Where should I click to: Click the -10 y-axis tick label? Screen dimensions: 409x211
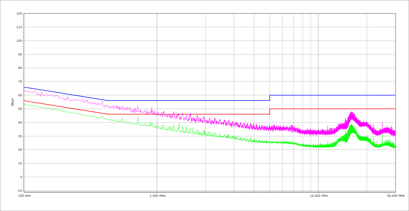pos(19,191)
